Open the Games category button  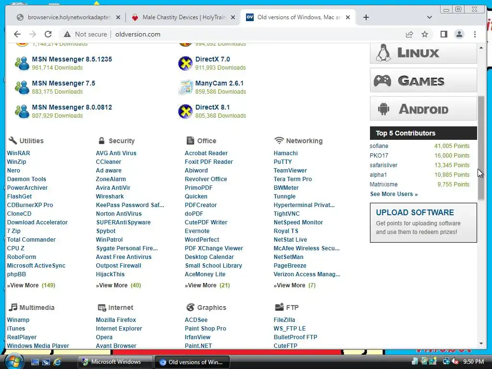coord(423,81)
